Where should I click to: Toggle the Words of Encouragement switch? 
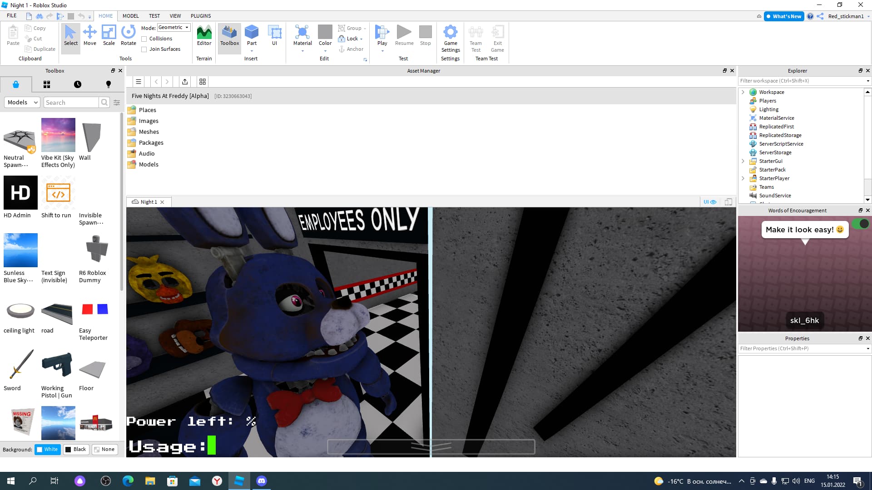860,224
